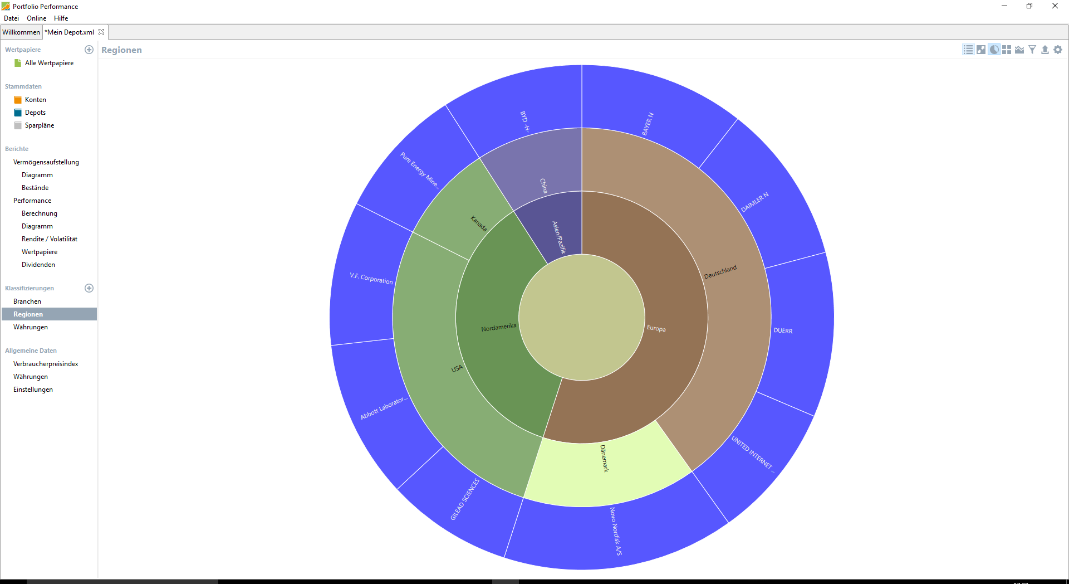Click the green Alle Wertpapiere icon
The width and height of the screenshot is (1069, 584).
18,63
